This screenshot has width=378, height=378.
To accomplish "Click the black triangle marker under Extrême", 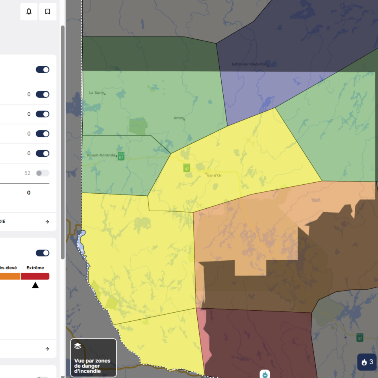I will click(35, 285).
